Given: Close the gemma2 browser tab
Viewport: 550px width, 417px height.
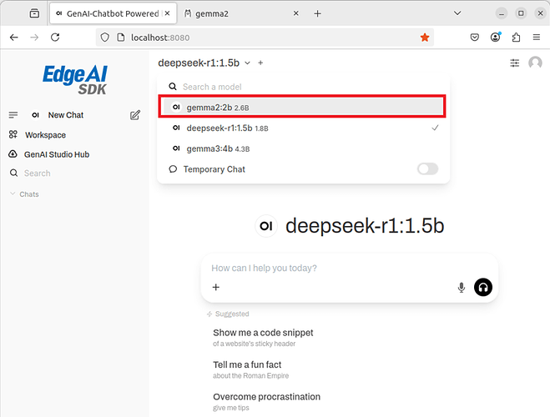Looking at the screenshot, I should coord(295,13).
